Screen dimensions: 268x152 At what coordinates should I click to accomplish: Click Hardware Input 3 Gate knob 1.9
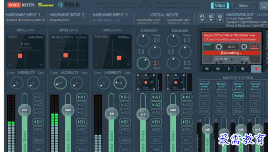tap(120, 83)
